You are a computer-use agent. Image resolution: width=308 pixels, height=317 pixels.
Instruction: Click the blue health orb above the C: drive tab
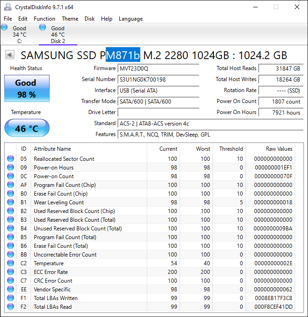point(4,27)
